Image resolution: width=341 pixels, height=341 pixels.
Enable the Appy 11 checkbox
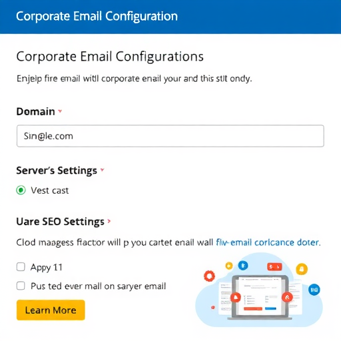[x=21, y=267]
